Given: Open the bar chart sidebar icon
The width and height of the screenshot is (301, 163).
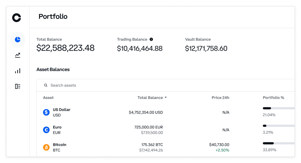Looking at the screenshot, I should pyautogui.click(x=18, y=71).
